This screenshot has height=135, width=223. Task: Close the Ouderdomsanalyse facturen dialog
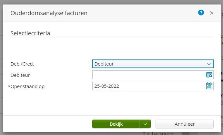pos(212,13)
